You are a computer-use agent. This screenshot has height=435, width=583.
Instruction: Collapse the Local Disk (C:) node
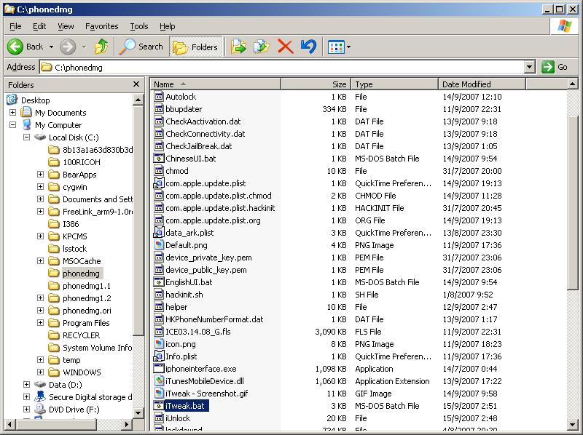tap(26, 137)
